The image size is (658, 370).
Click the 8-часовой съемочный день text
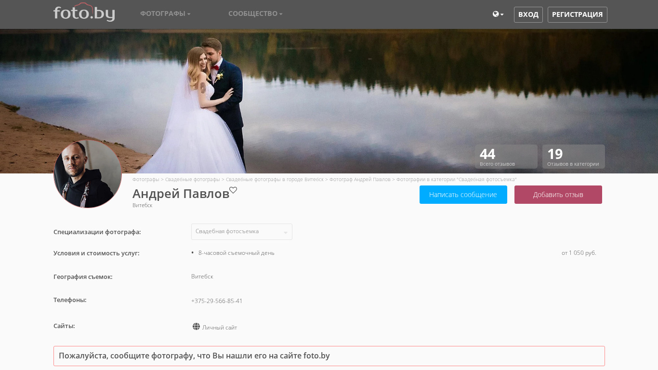[237, 253]
